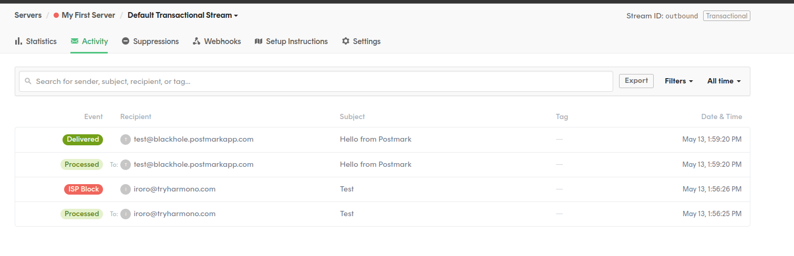Click the search magnifier icon
The height and width of the screenshot is (256, 794).
coord(28,81)
